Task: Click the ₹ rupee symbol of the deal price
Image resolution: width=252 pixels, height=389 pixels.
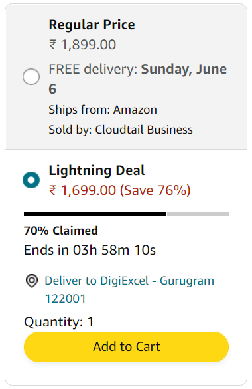Action: pyautogui.click(x=52, y=190)
